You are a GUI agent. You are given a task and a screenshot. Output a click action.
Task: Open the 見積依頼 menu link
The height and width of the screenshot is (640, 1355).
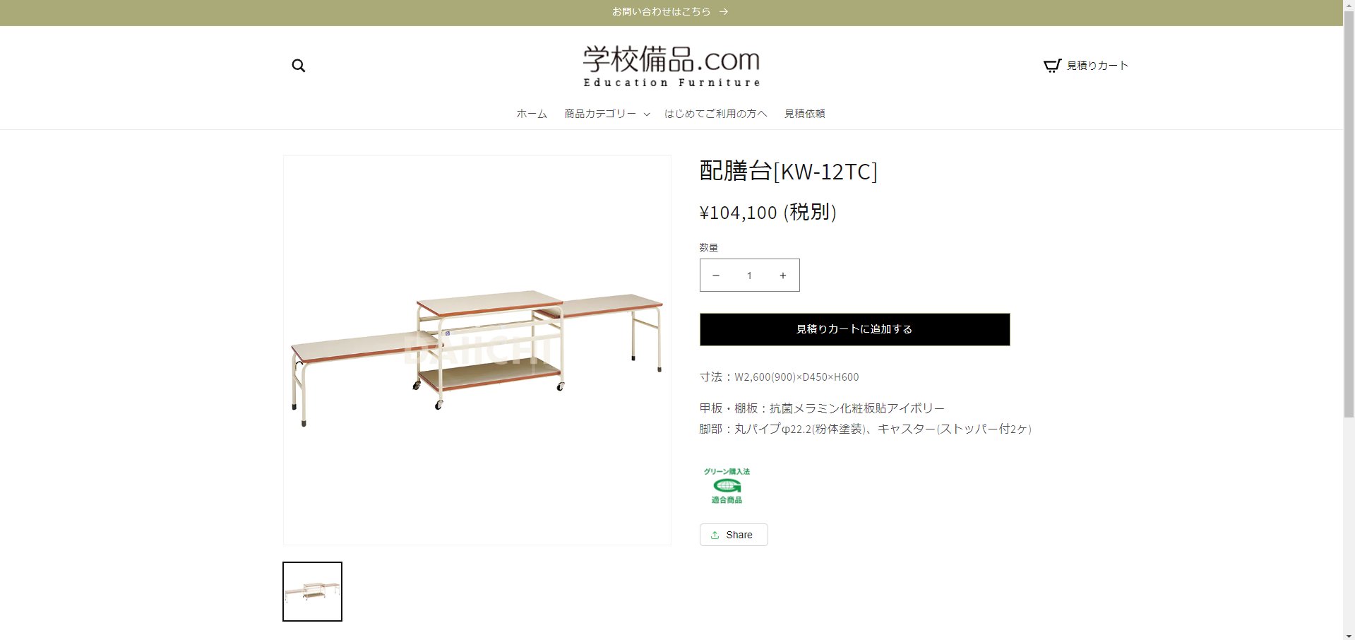click(804, 114)
